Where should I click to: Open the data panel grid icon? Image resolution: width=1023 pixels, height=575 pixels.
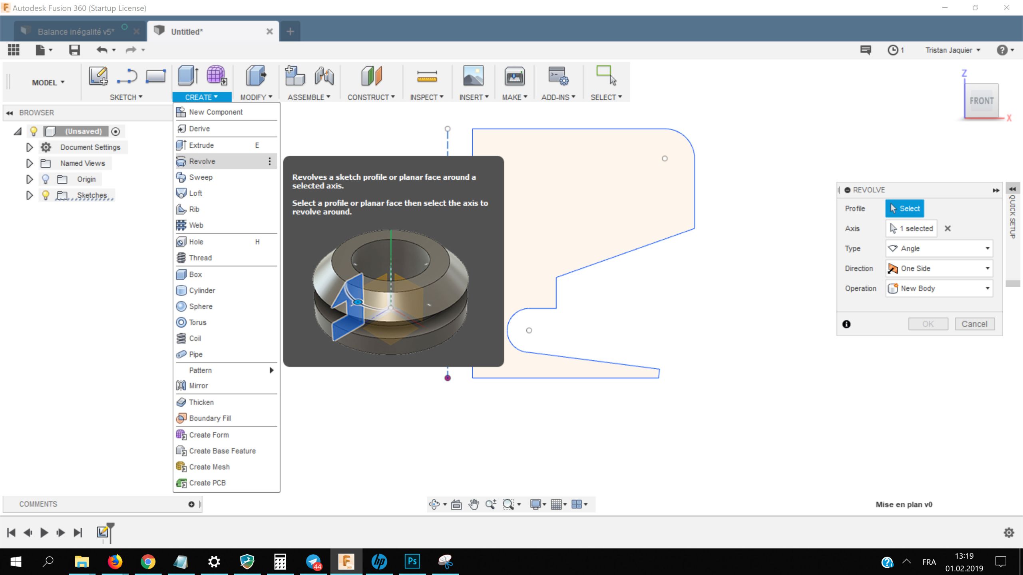(x=14, y=50)
